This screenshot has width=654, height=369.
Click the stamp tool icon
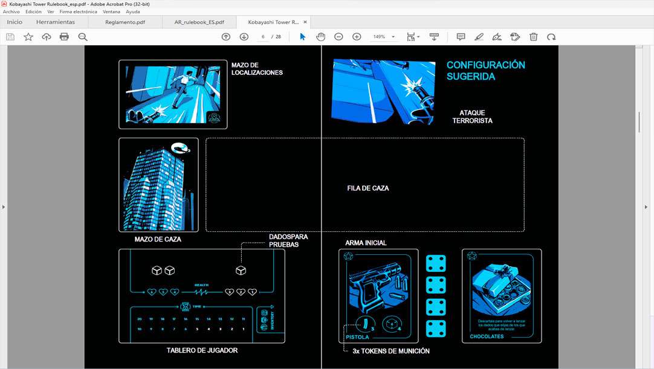[x=515, y=37]
